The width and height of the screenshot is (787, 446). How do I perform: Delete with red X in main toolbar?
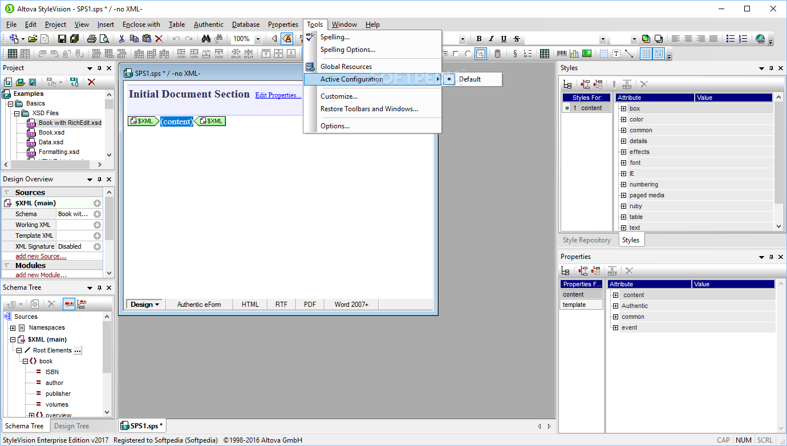(159, 39)
